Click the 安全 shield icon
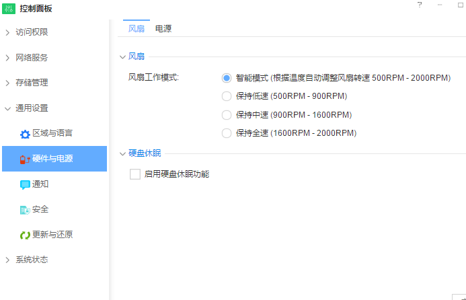 tap(25, 210)
